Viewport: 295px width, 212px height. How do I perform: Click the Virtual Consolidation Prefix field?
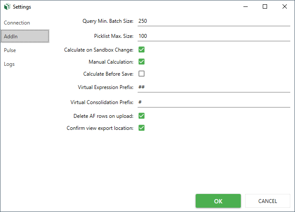tap(214, 102)
